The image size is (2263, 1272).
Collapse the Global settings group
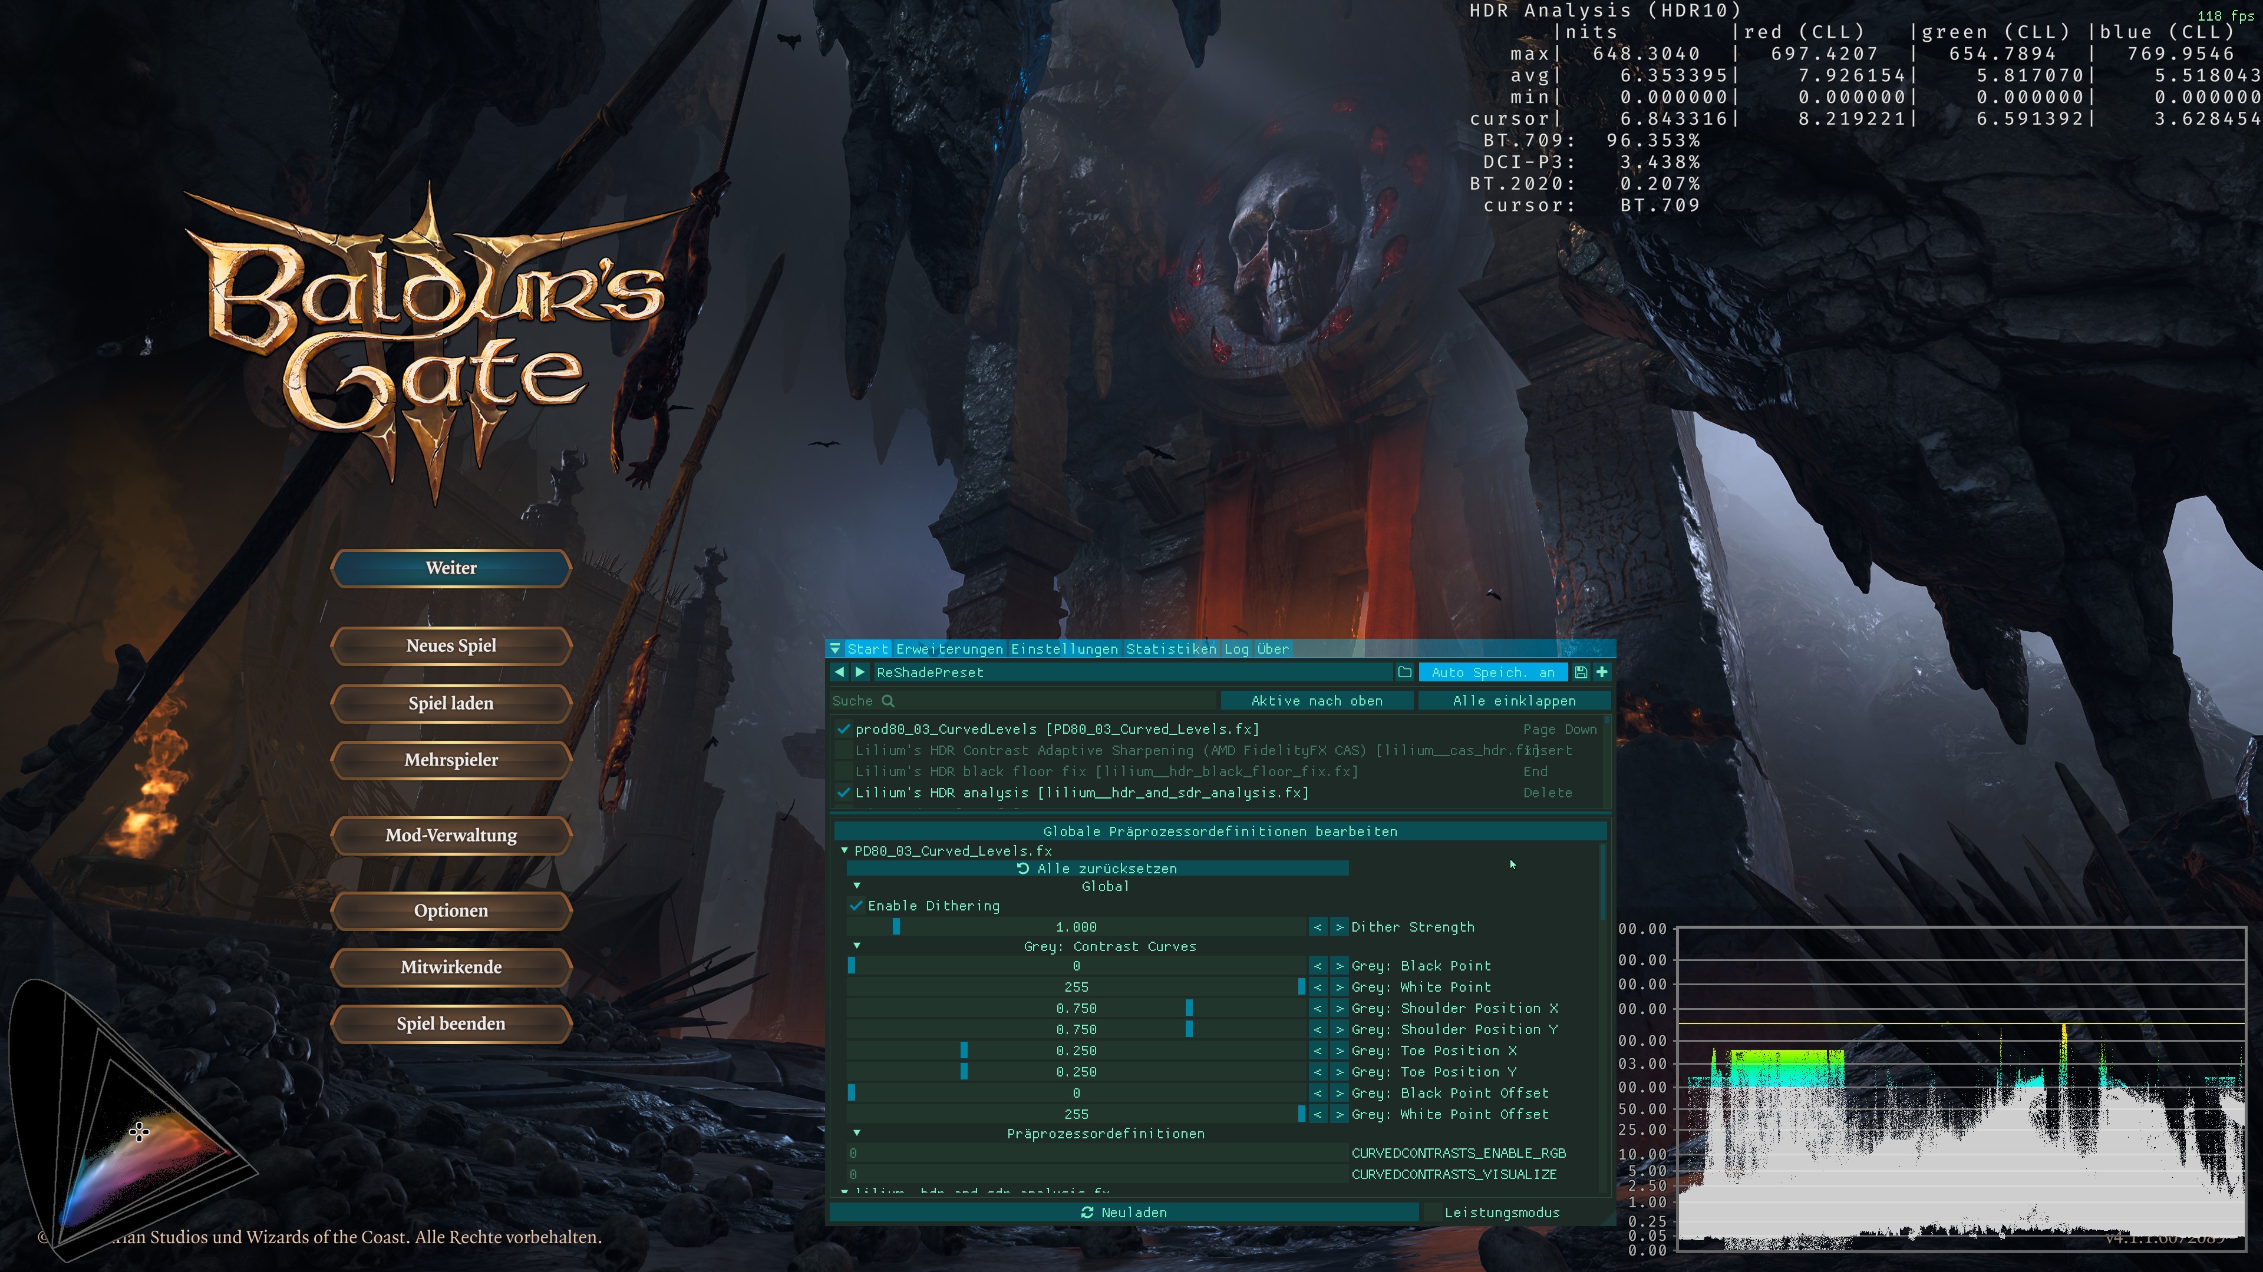tap(856, 886)
